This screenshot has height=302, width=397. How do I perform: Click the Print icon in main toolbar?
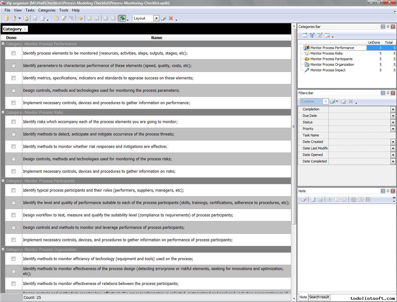point(35,19)
